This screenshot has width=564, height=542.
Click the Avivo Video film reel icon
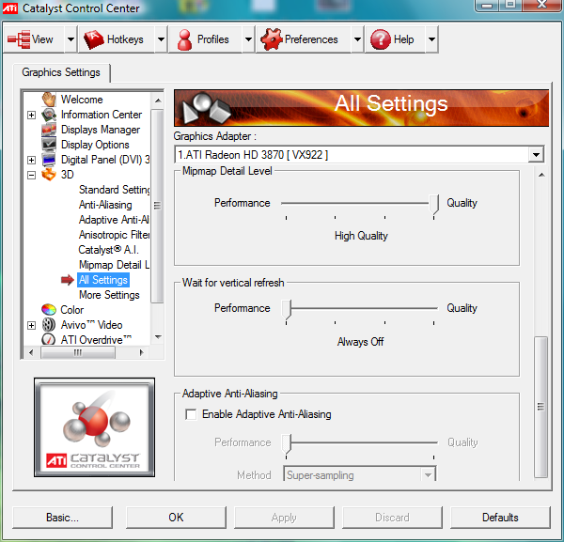click(x=49, y=325)
